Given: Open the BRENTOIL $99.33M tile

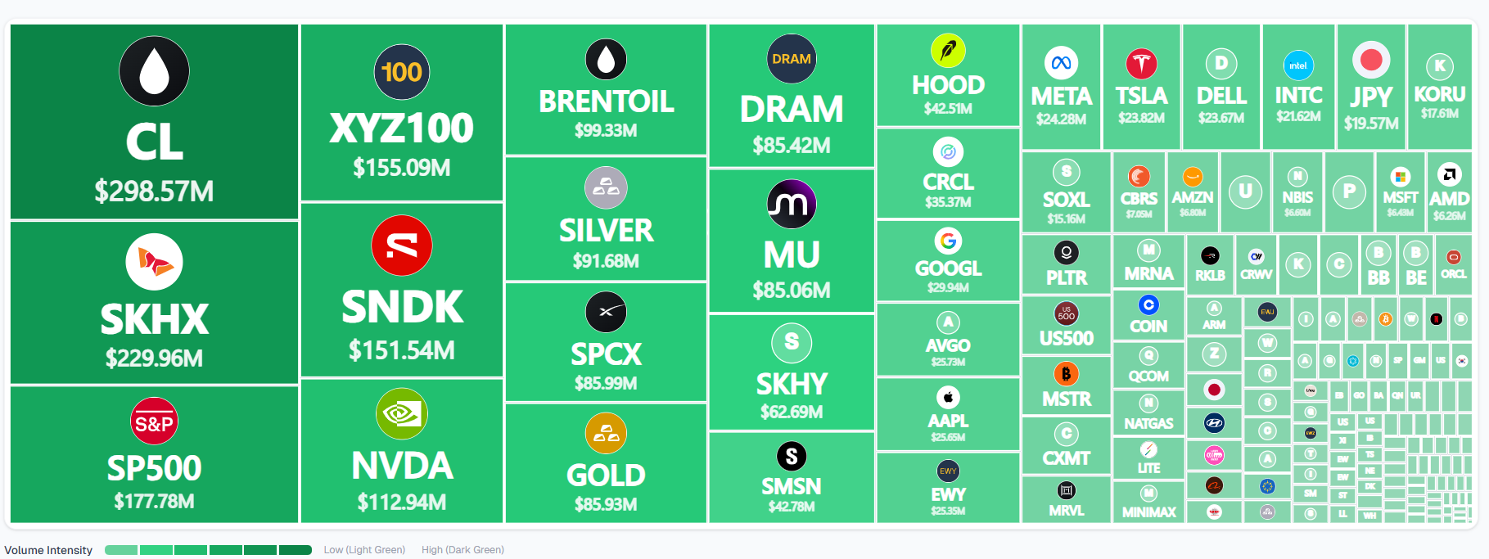Looking at the screenshot, I should [x=606, y=89].
